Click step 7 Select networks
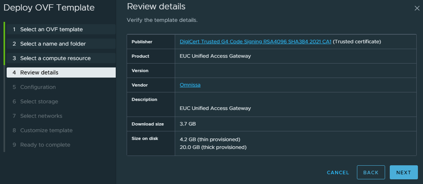Image resolution: width=423 pixels, height=184 pixels. (41, 116)
